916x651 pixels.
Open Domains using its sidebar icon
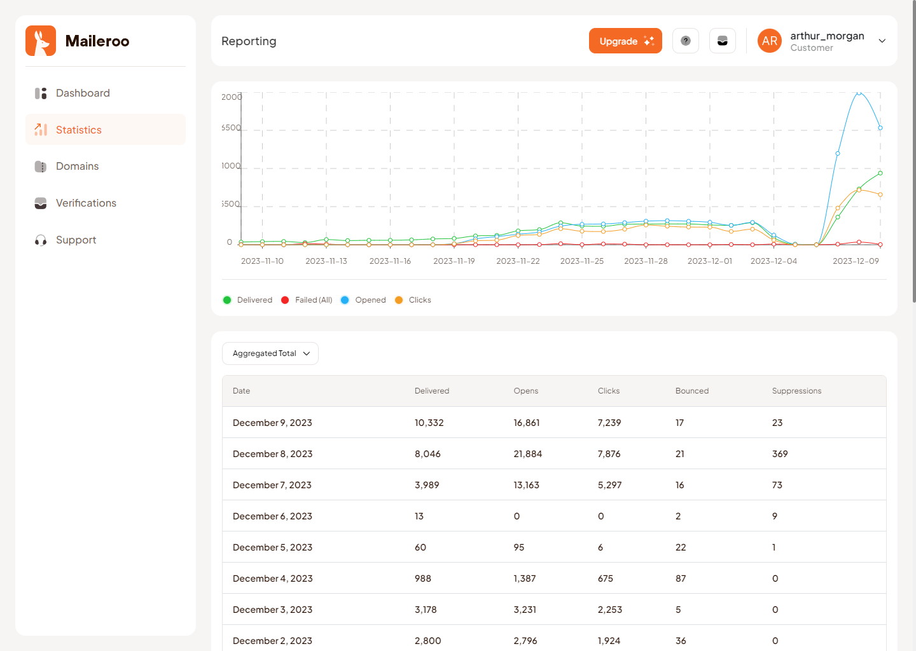[x=40, y=166]
